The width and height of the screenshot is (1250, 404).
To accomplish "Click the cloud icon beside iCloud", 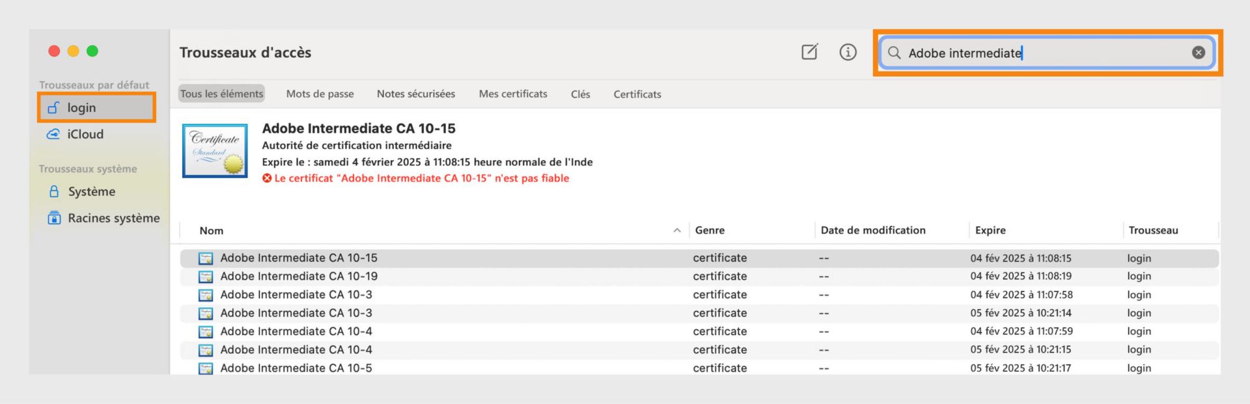I will pyautogui.click(x=53, y=134).
